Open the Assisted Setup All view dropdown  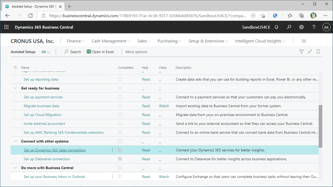click(x=46, y=52)
